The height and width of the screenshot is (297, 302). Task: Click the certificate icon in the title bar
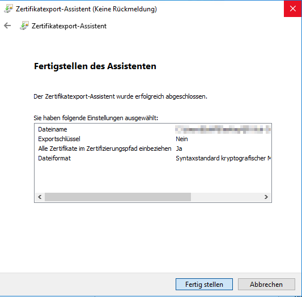tap(8, 9)
